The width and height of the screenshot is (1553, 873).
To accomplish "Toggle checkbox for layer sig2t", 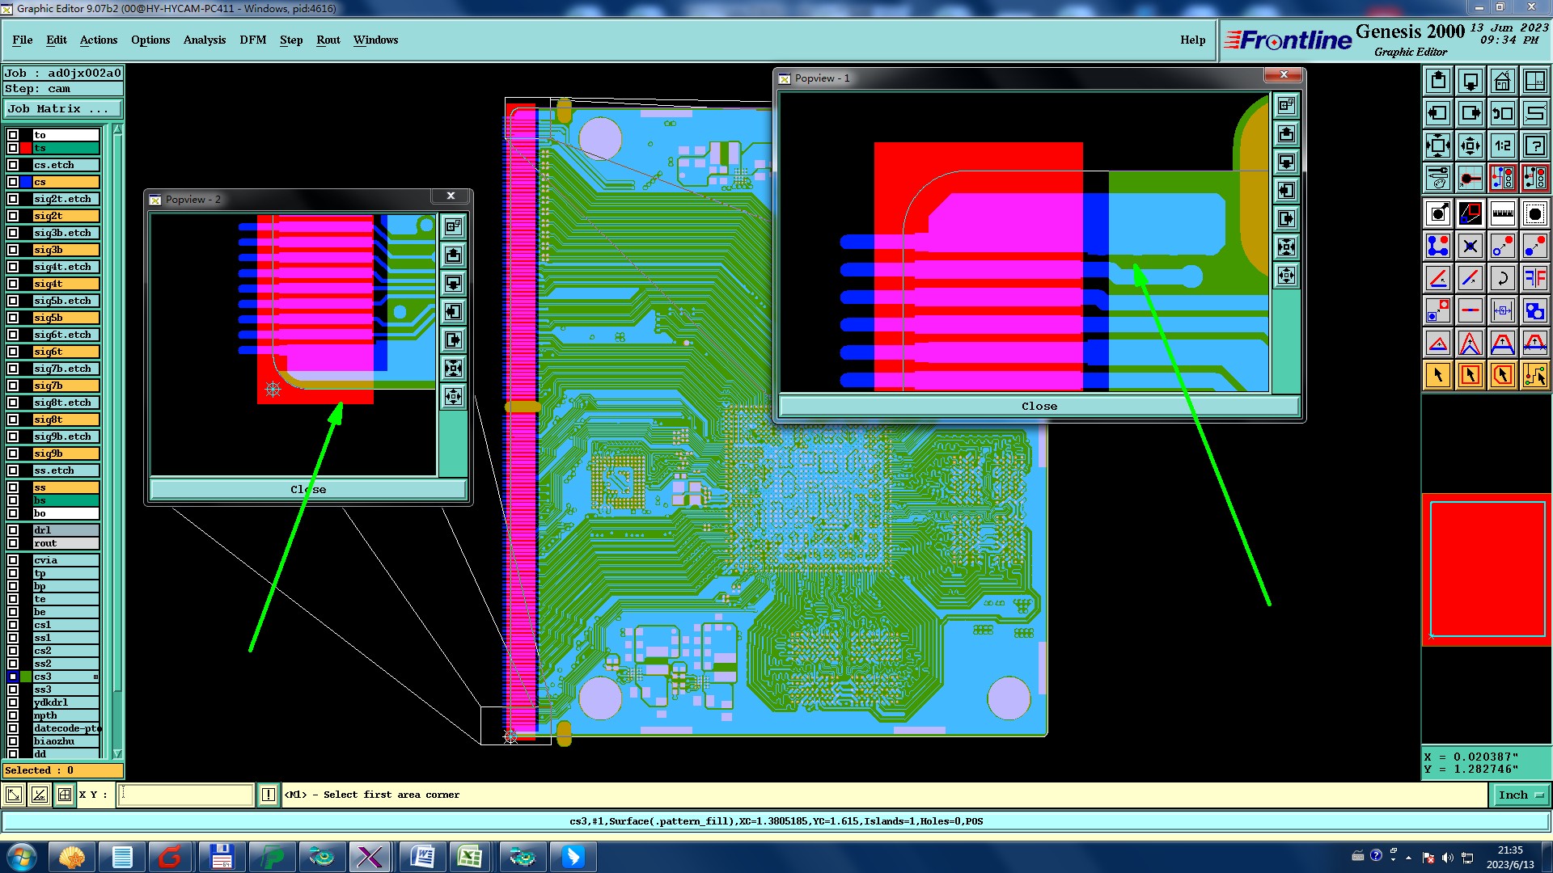I will [13, 216].
